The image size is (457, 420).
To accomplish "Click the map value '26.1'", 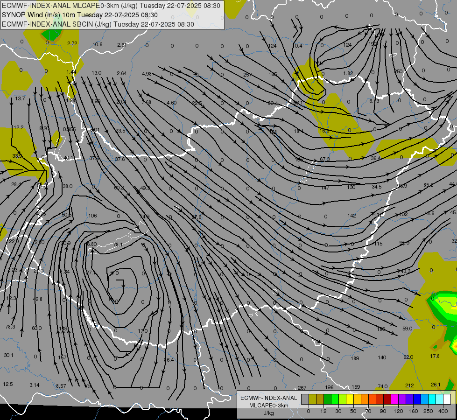I will (x=436, y=385).
